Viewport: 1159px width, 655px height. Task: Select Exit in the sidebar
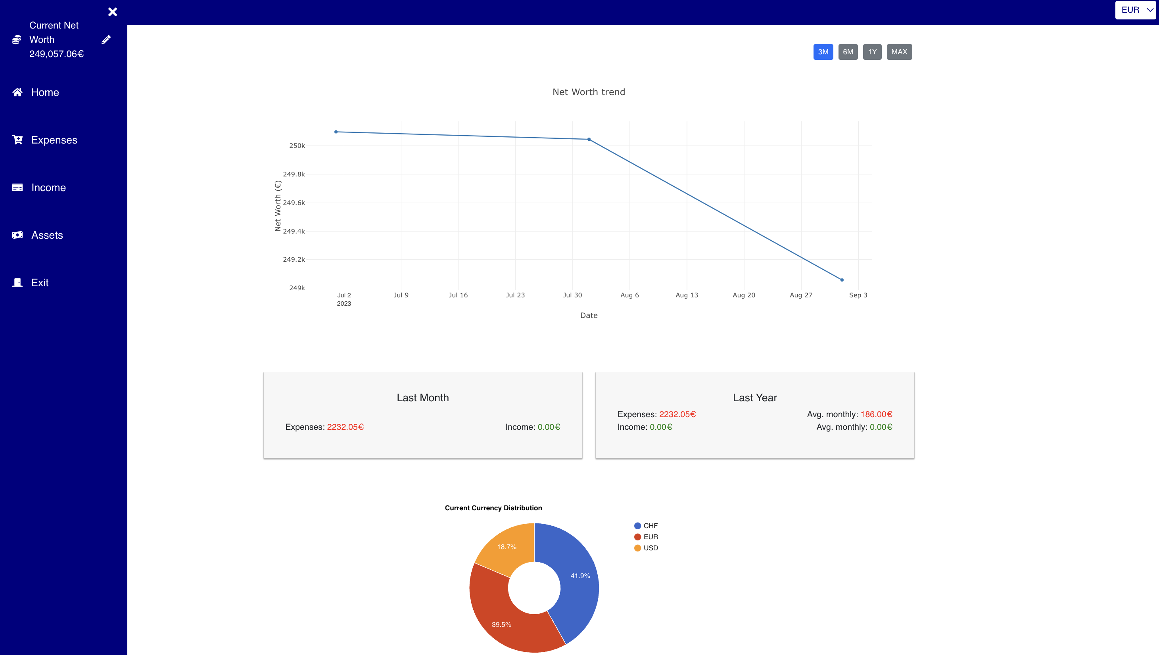pos(40,283)
